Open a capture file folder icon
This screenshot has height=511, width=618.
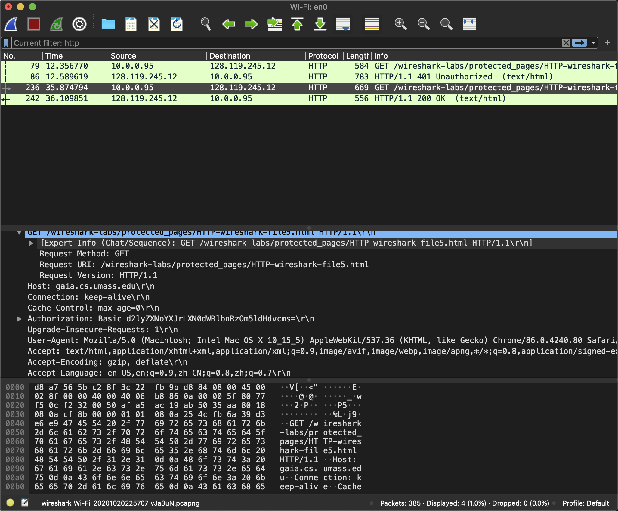point(108,24)
